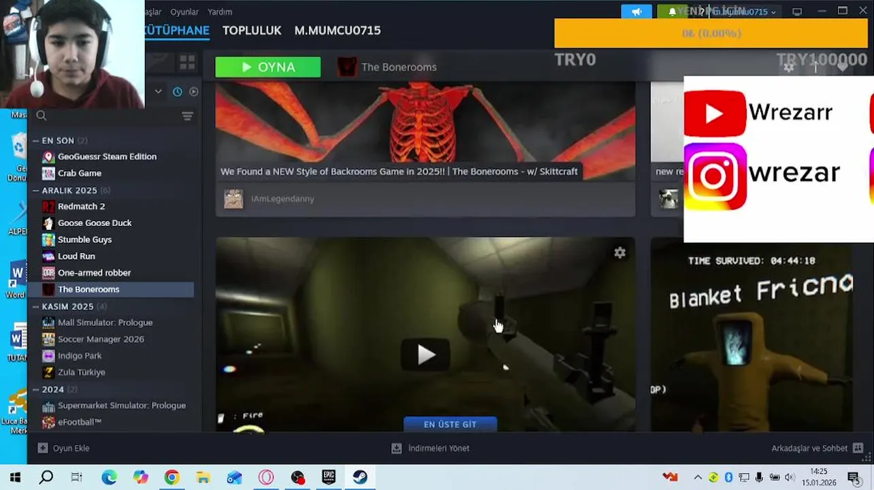Open Arkadaşlar ve Sohbet panel

(x=817, y=448)
